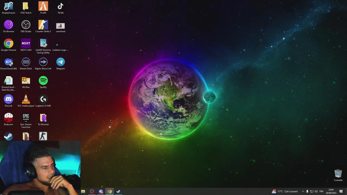Open Elgato Wave Link shortcut
This screenshot has height=195, width=347.
[43, 64]
